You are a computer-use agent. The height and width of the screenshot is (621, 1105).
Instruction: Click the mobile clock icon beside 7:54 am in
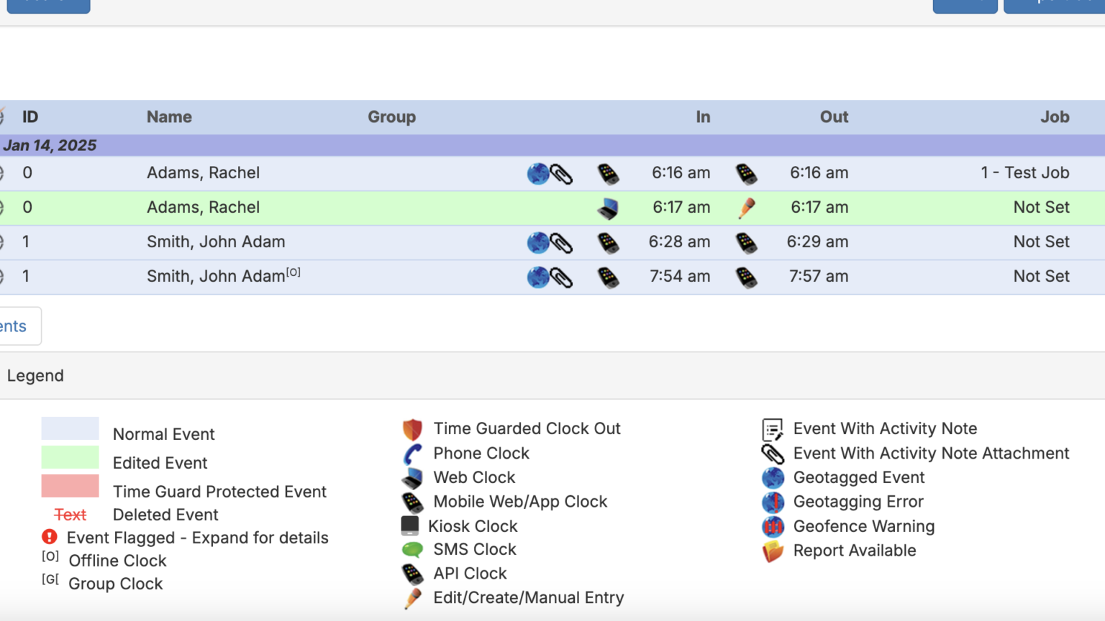click(x=608, y=277)
